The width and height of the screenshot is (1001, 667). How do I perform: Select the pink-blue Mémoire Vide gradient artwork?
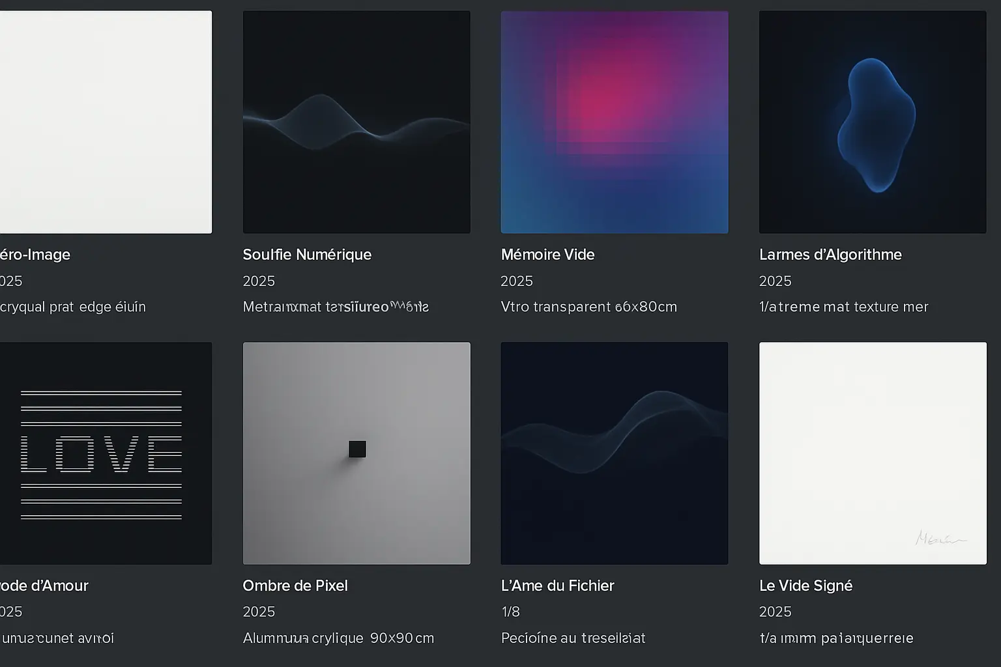click(615, 122)
